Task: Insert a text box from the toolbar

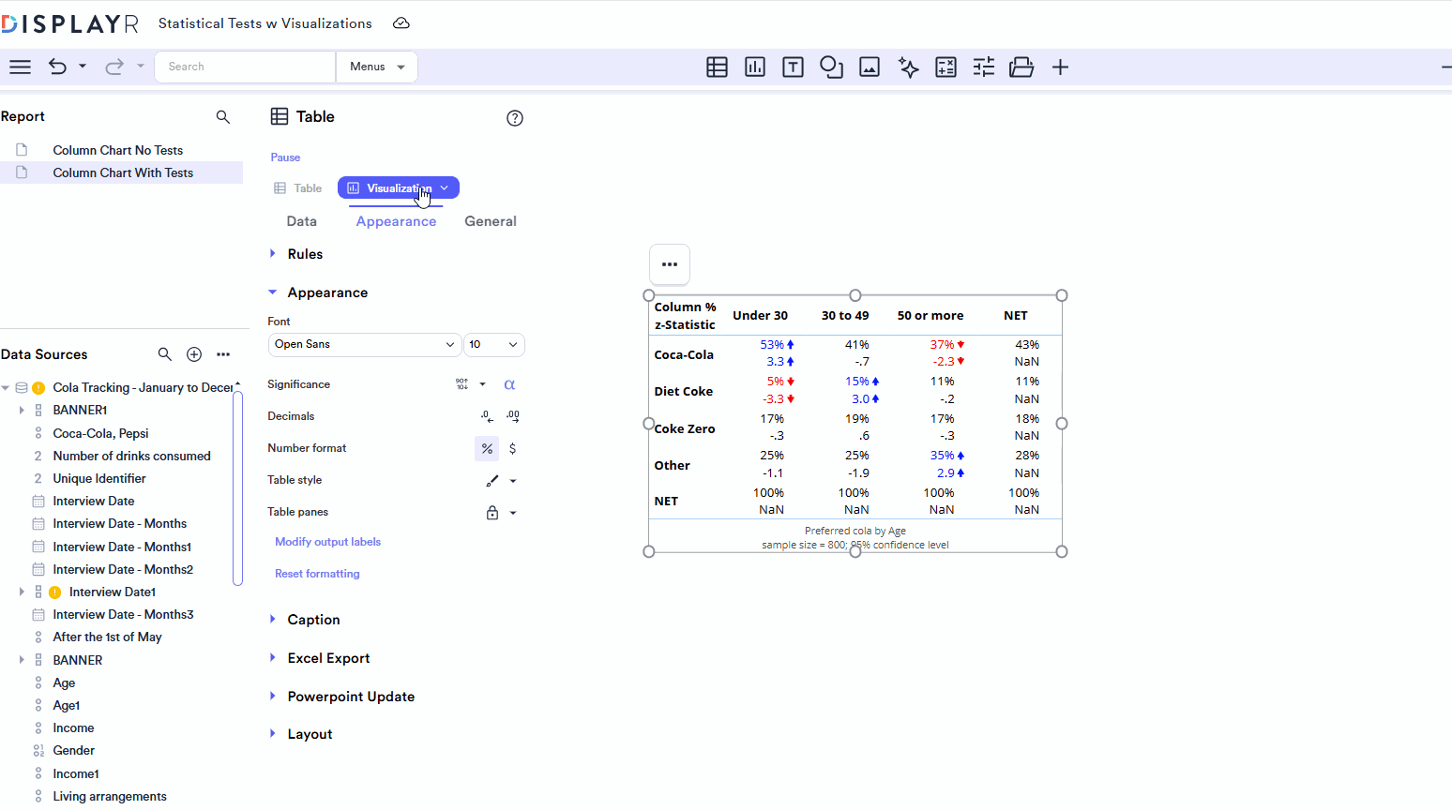Action: [x=794, y=67]
